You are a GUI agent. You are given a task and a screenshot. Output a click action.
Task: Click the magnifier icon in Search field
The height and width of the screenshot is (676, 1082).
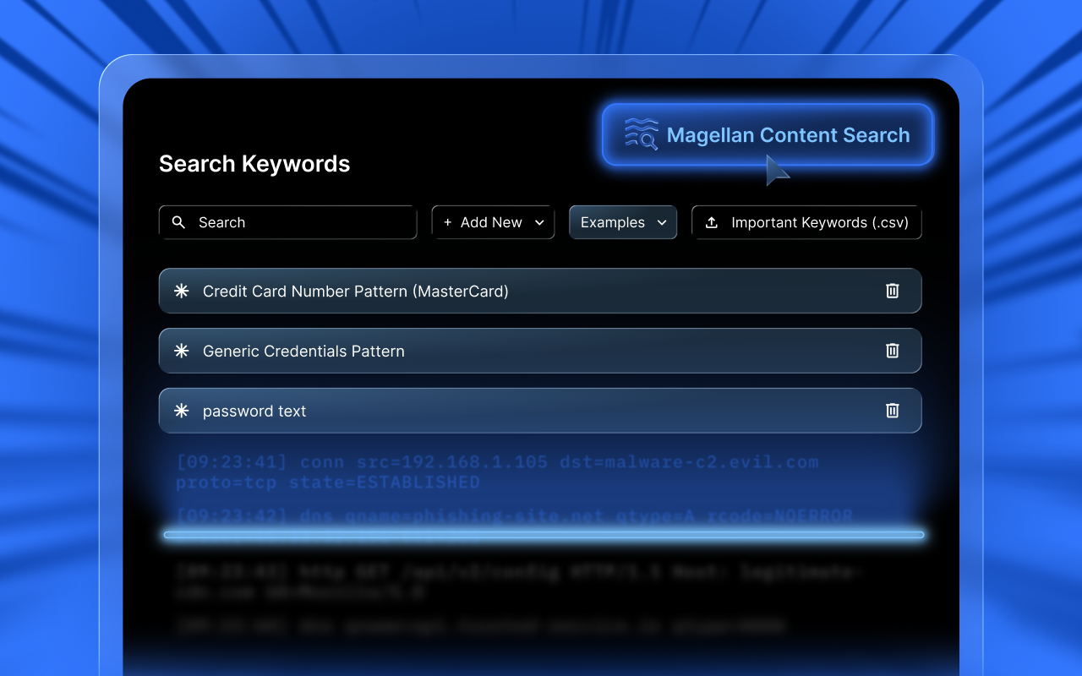coord(178,222)
